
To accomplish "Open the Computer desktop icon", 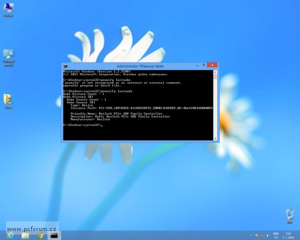I will [8, 10].
